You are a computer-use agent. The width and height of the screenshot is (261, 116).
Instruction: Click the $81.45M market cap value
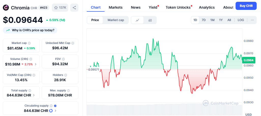(15, 48)
